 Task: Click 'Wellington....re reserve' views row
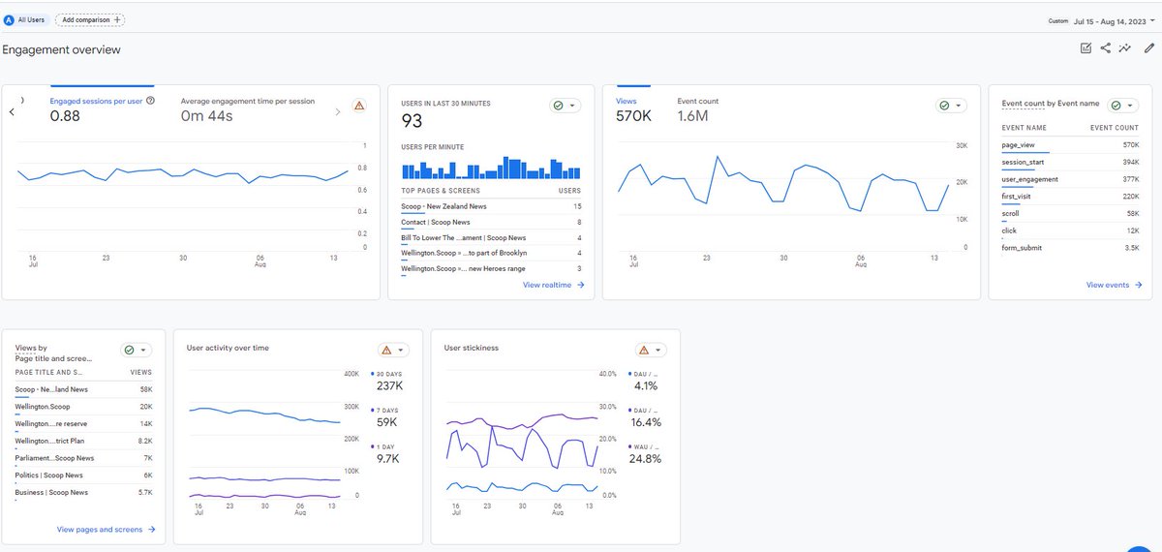(x=83, y=425)
